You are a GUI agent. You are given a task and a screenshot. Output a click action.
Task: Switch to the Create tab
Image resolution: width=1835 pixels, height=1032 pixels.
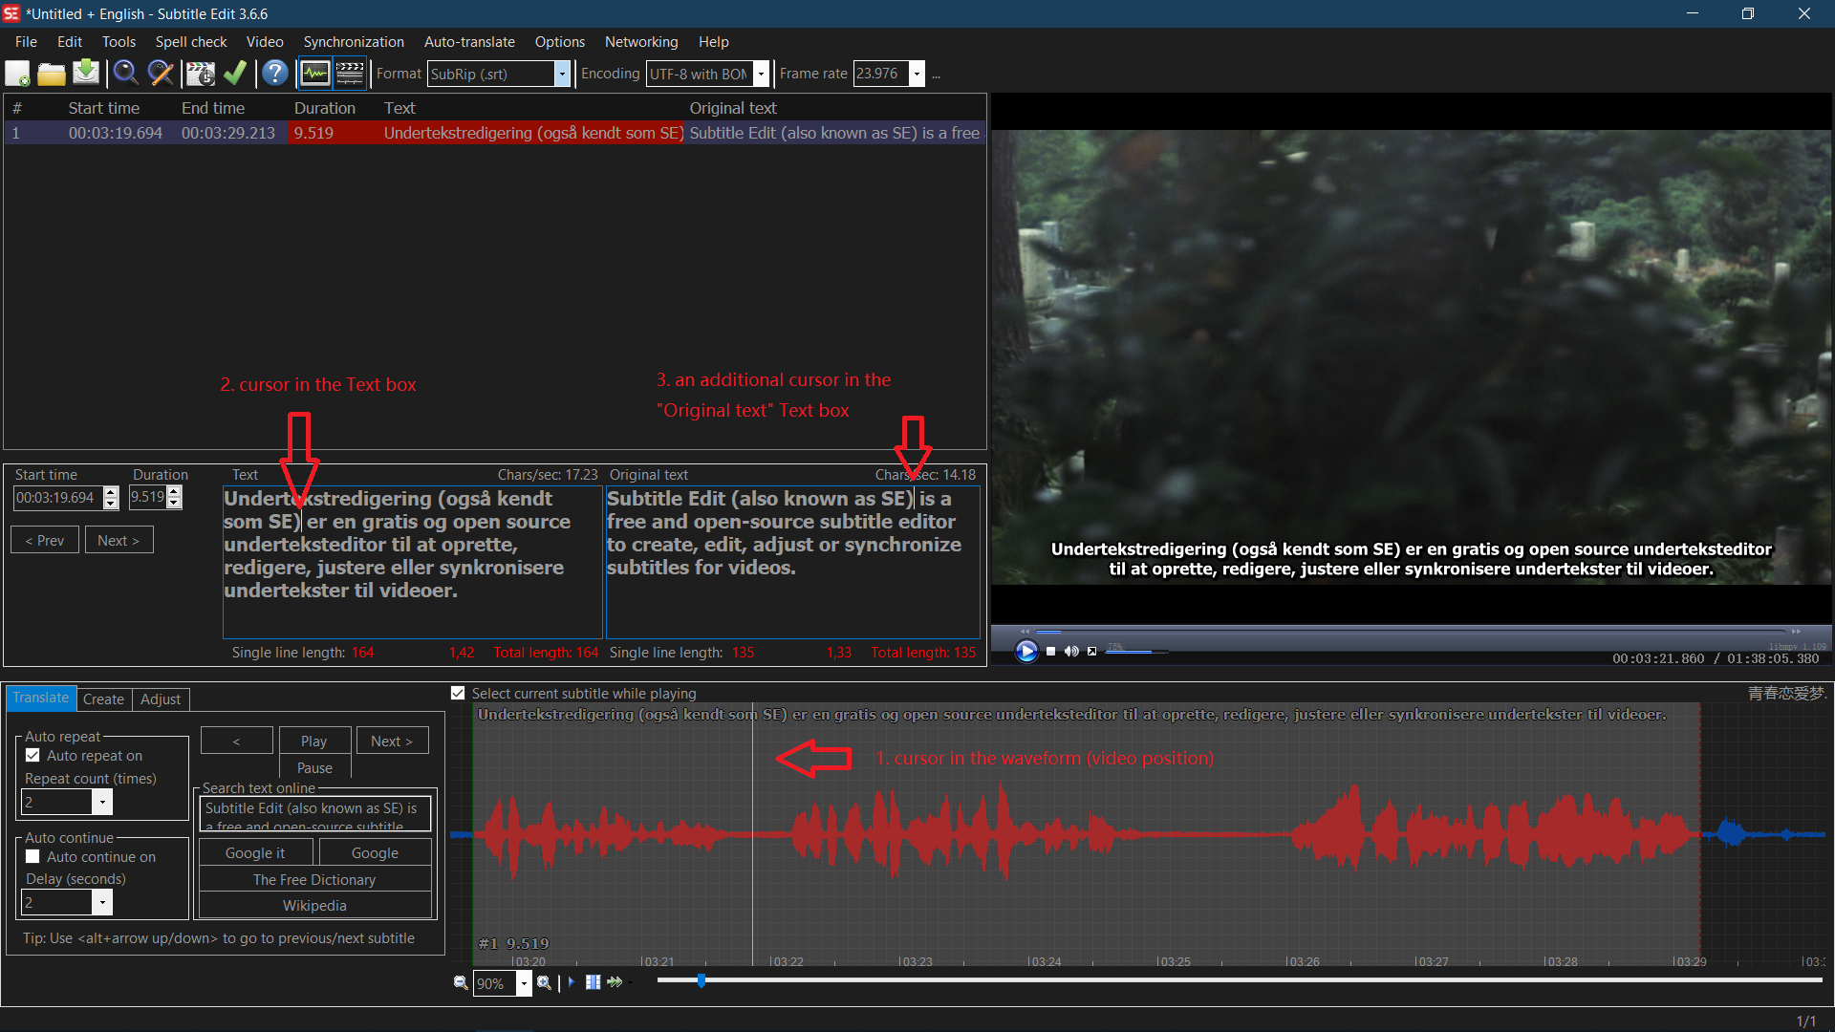(103, 699)
